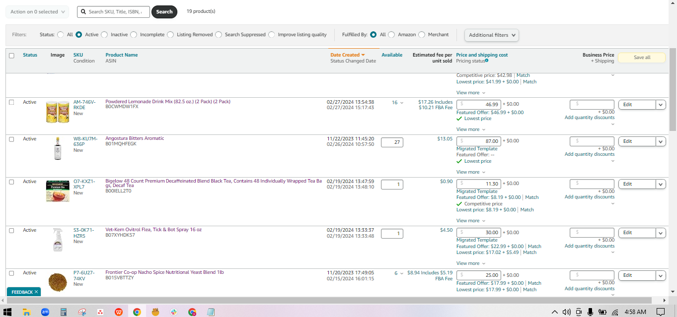Select the Search Suppressed radio button
The height and width of the screenshot is (317, 677).
pos(219,35)
